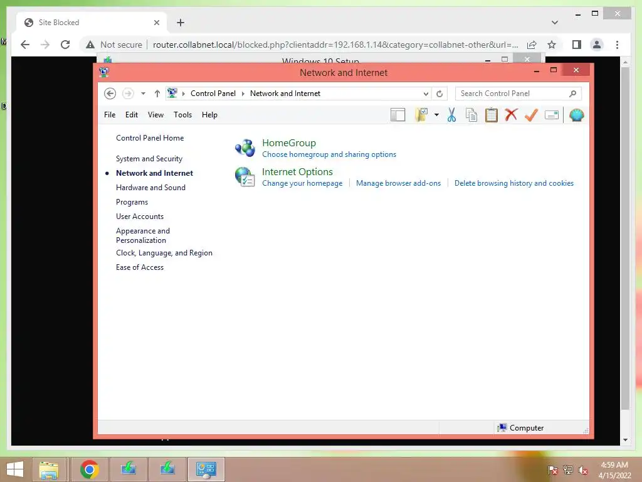Click Chrome icon in the taskbar
This screenshot has width=642, height=482.
pos(90,469)
